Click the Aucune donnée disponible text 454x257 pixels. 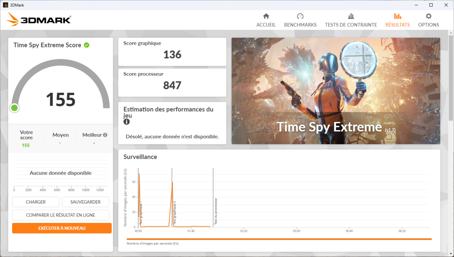pyautogui.click(x=61, y=173)
